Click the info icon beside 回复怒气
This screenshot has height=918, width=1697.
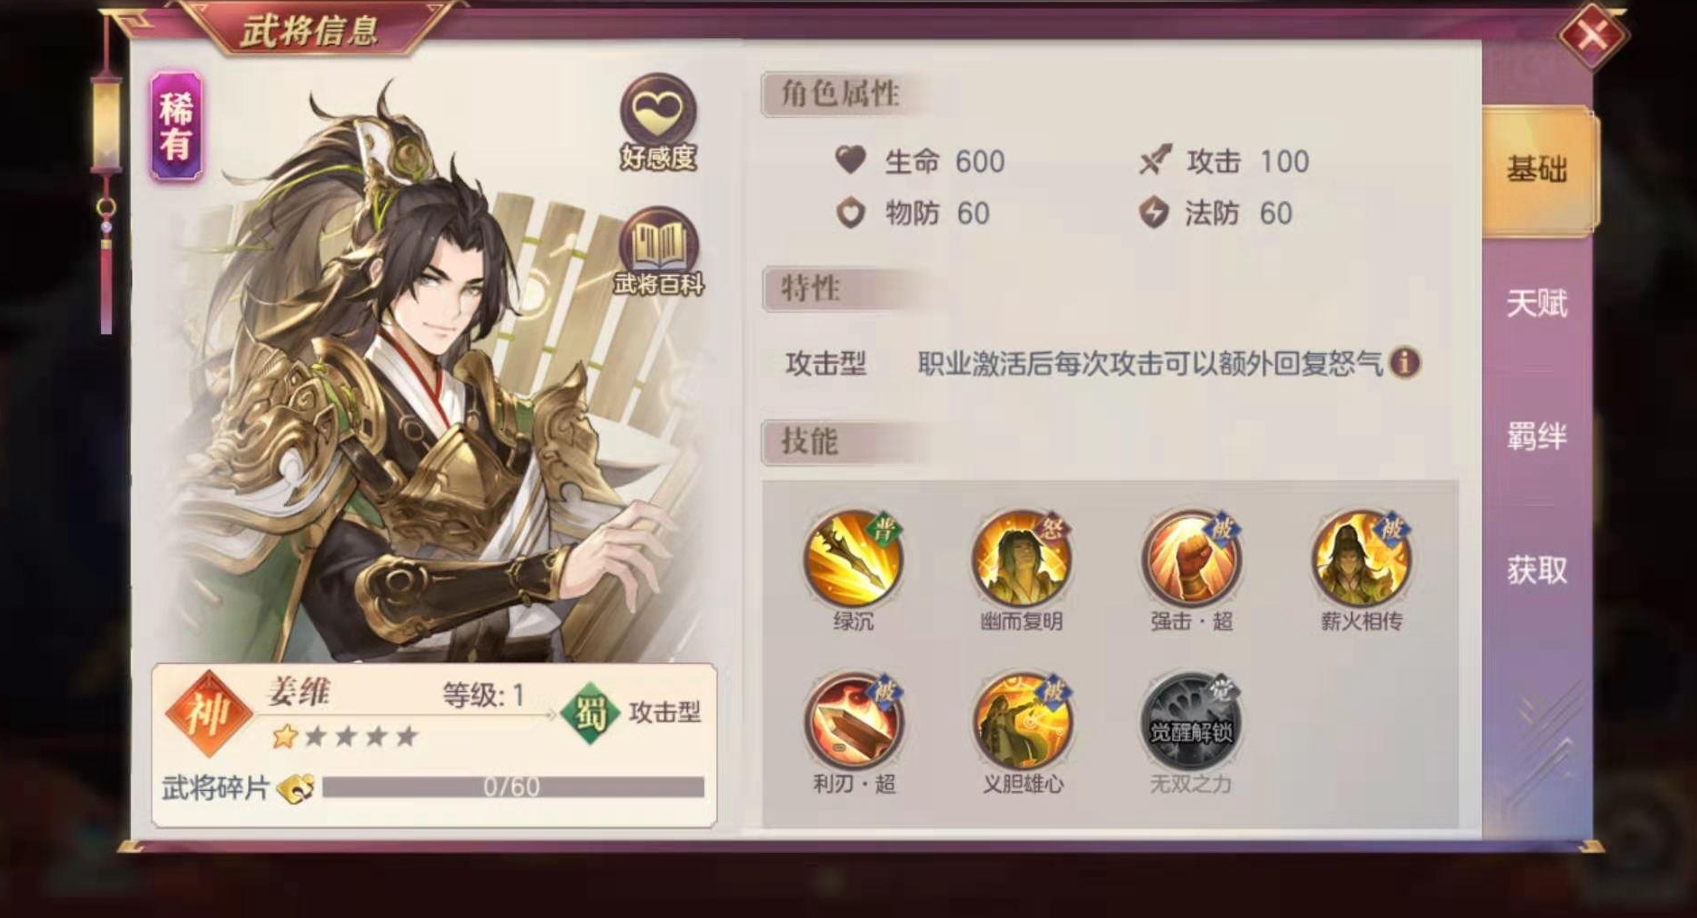[1405, 363]
